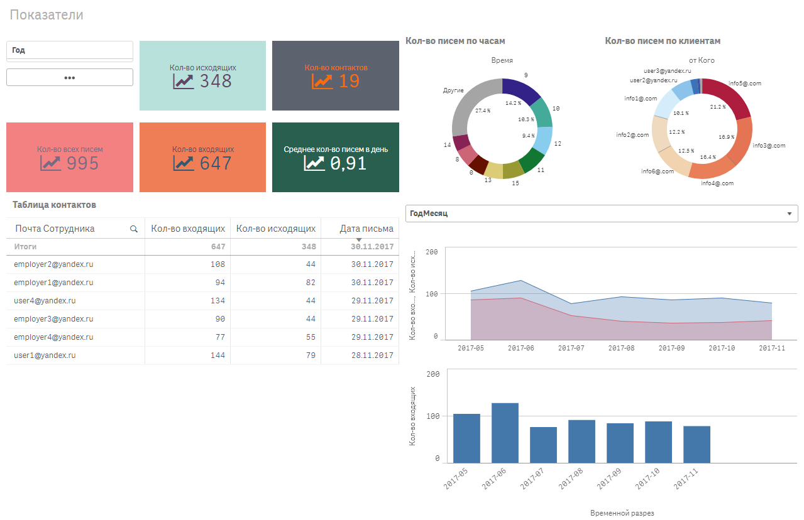Open the ГодМесяц dropdown
804x520 pixels.
(789, 214)
